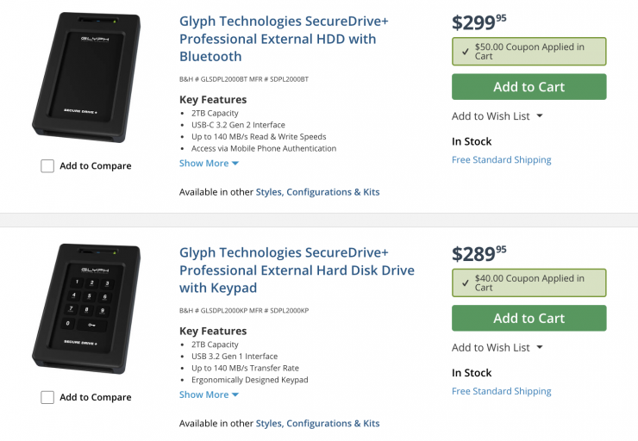Click the Keypad drive product image
638x441 pixels.
[84, 307]
